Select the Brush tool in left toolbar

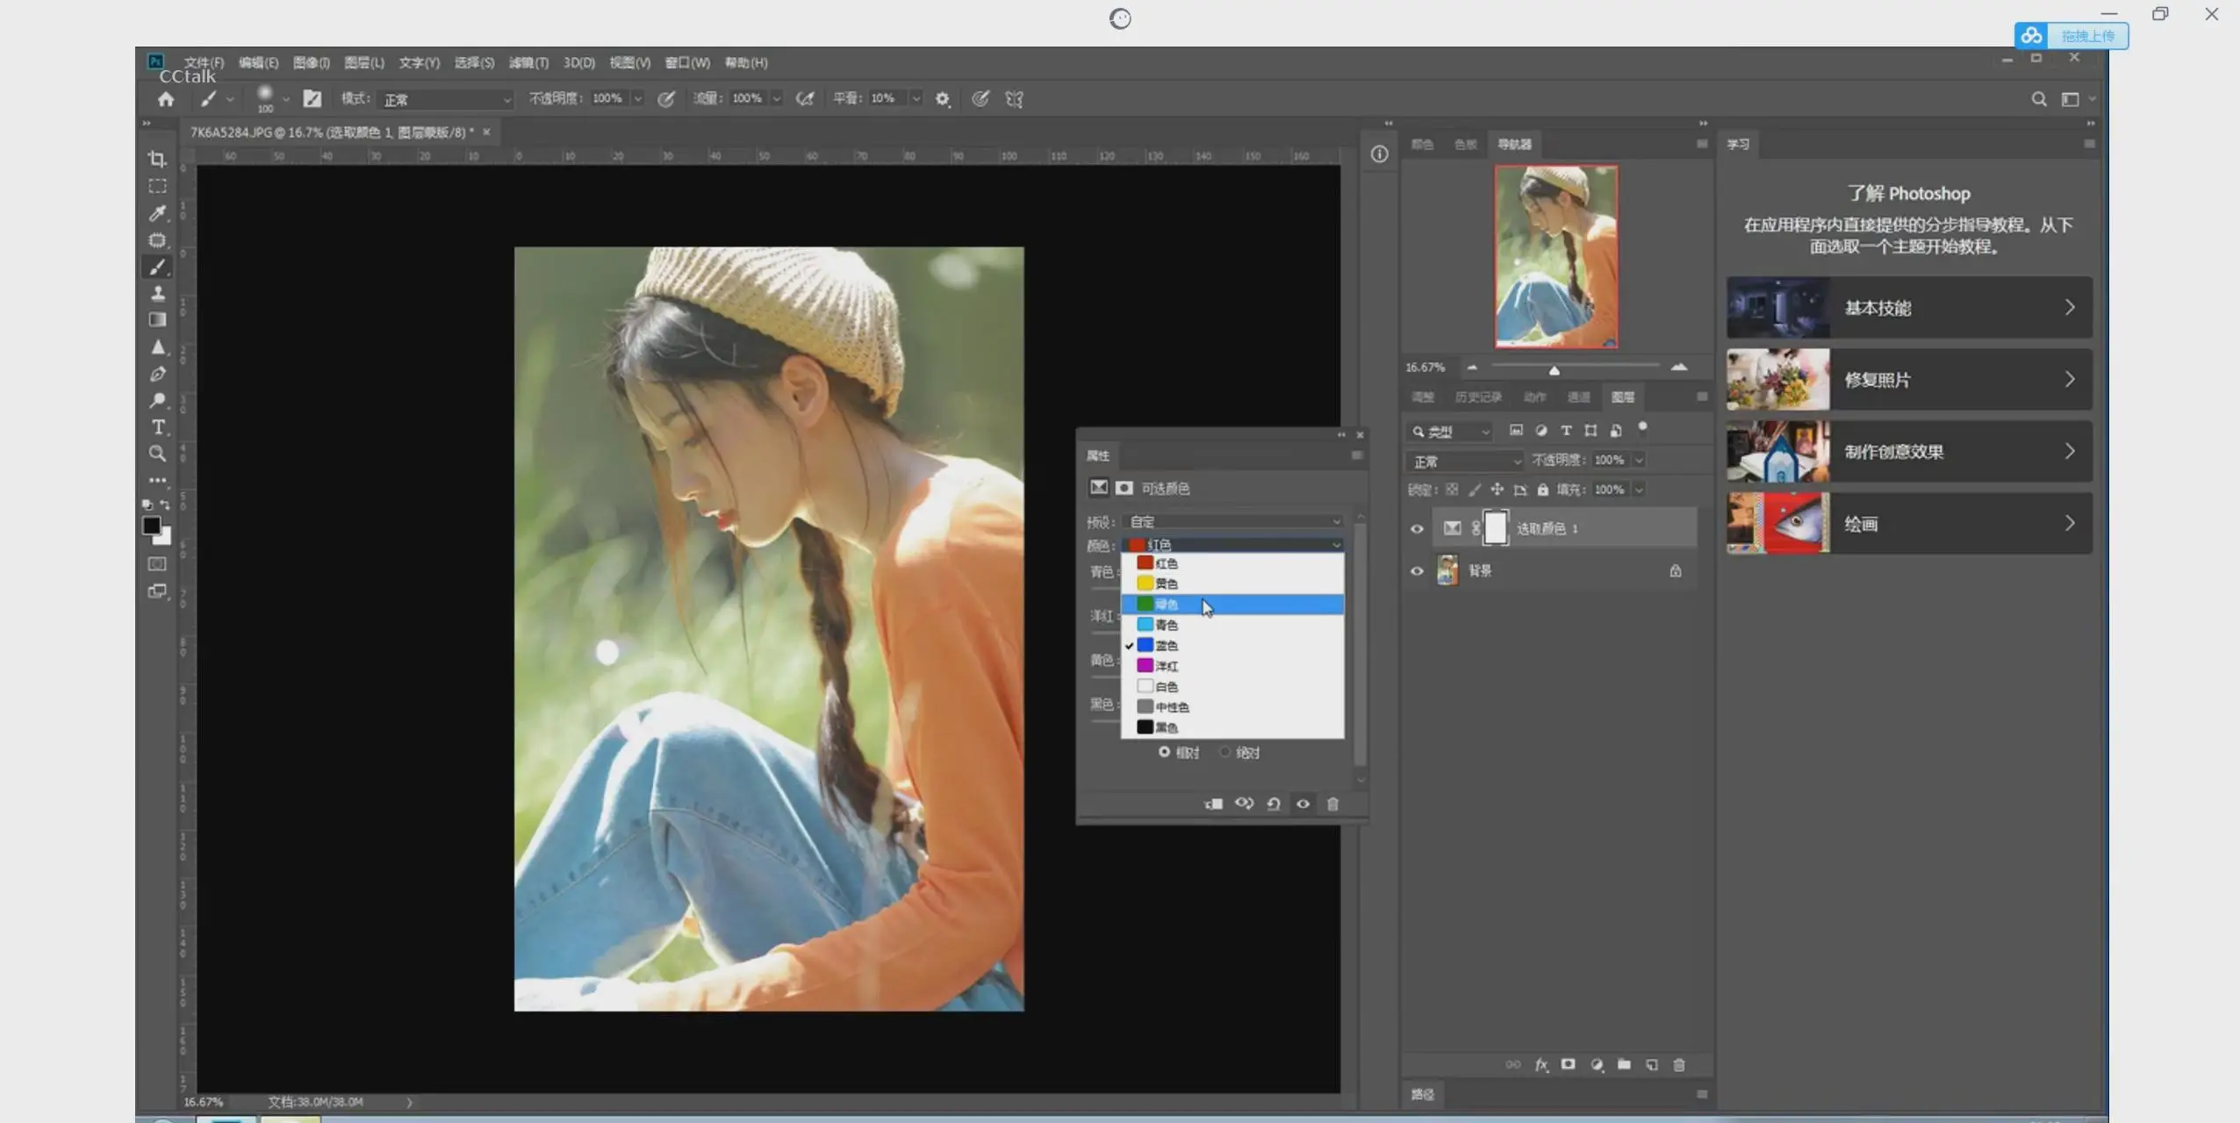click(157, 267)
